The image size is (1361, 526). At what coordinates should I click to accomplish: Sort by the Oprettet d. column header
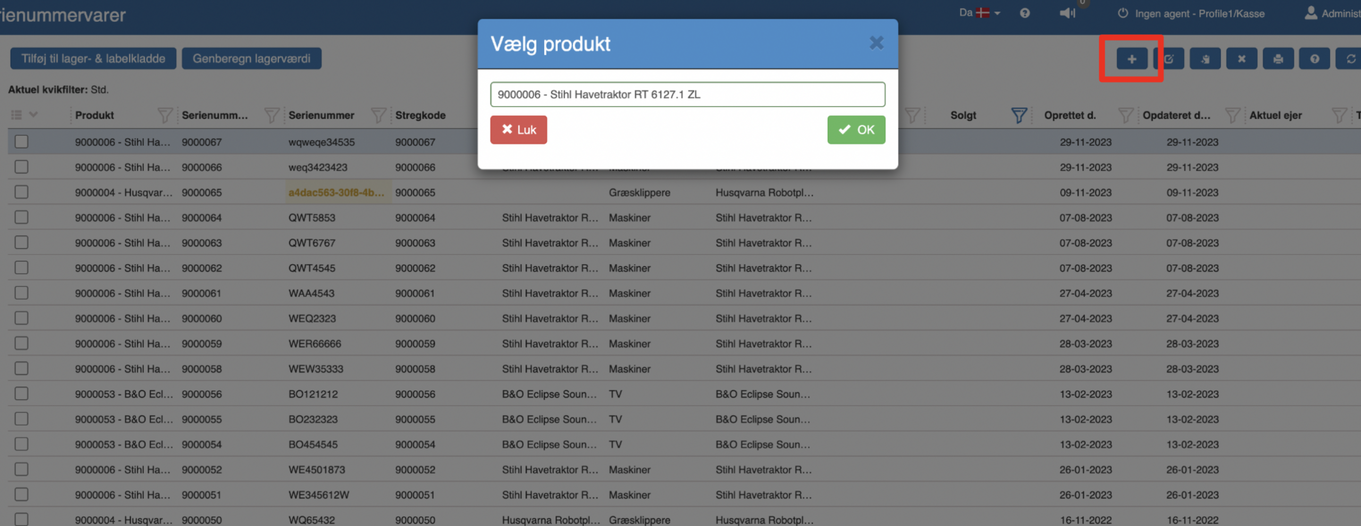point(1070,115)
